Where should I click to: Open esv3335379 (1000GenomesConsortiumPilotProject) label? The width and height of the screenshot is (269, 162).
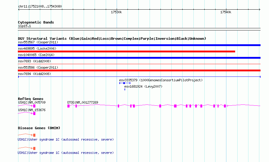click(161, 80)
